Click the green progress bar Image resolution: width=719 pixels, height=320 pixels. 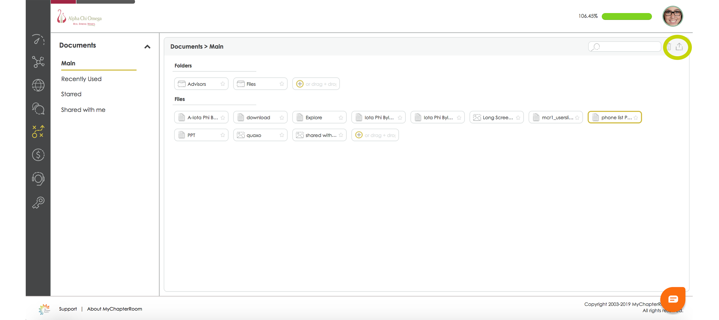point(627,16)
